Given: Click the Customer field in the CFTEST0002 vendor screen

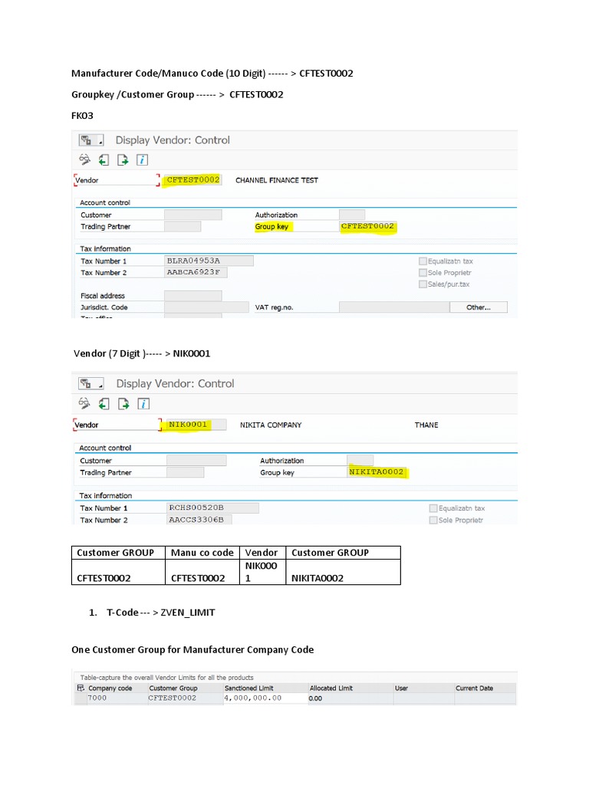Looking at the screenshot, I should 193,215.
